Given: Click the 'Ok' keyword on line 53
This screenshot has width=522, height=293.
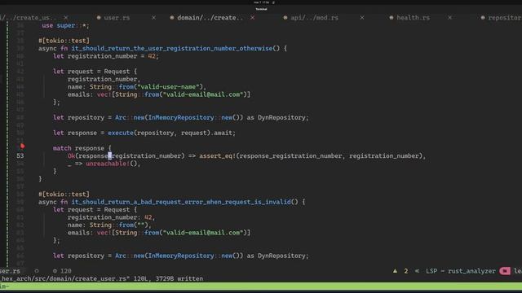Looking at the screenshot, I should pos(71,155).
